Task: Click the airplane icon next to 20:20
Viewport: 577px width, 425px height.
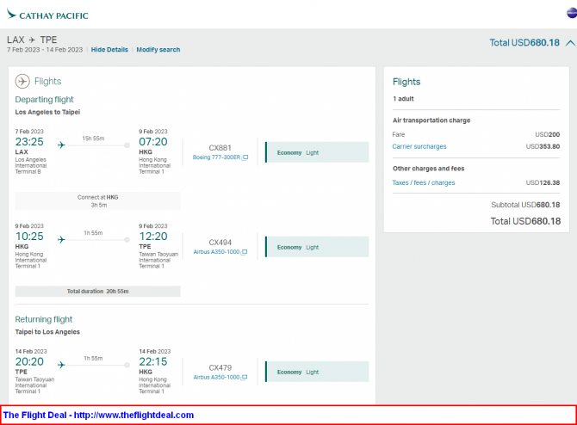Action: tap(61, 365)
